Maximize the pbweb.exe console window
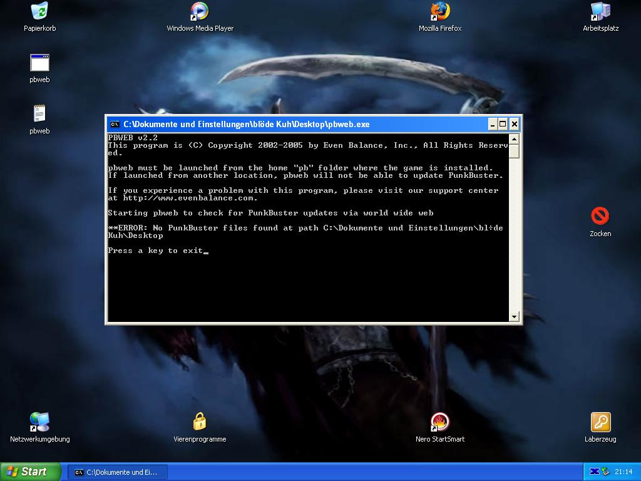The height and width of the screenshot is (481, 641). (503, 125)
